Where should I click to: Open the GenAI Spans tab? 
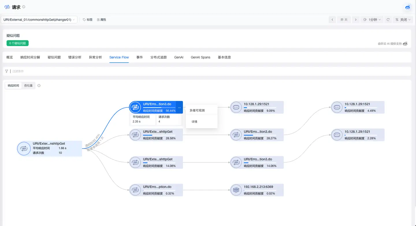point(200,57)
